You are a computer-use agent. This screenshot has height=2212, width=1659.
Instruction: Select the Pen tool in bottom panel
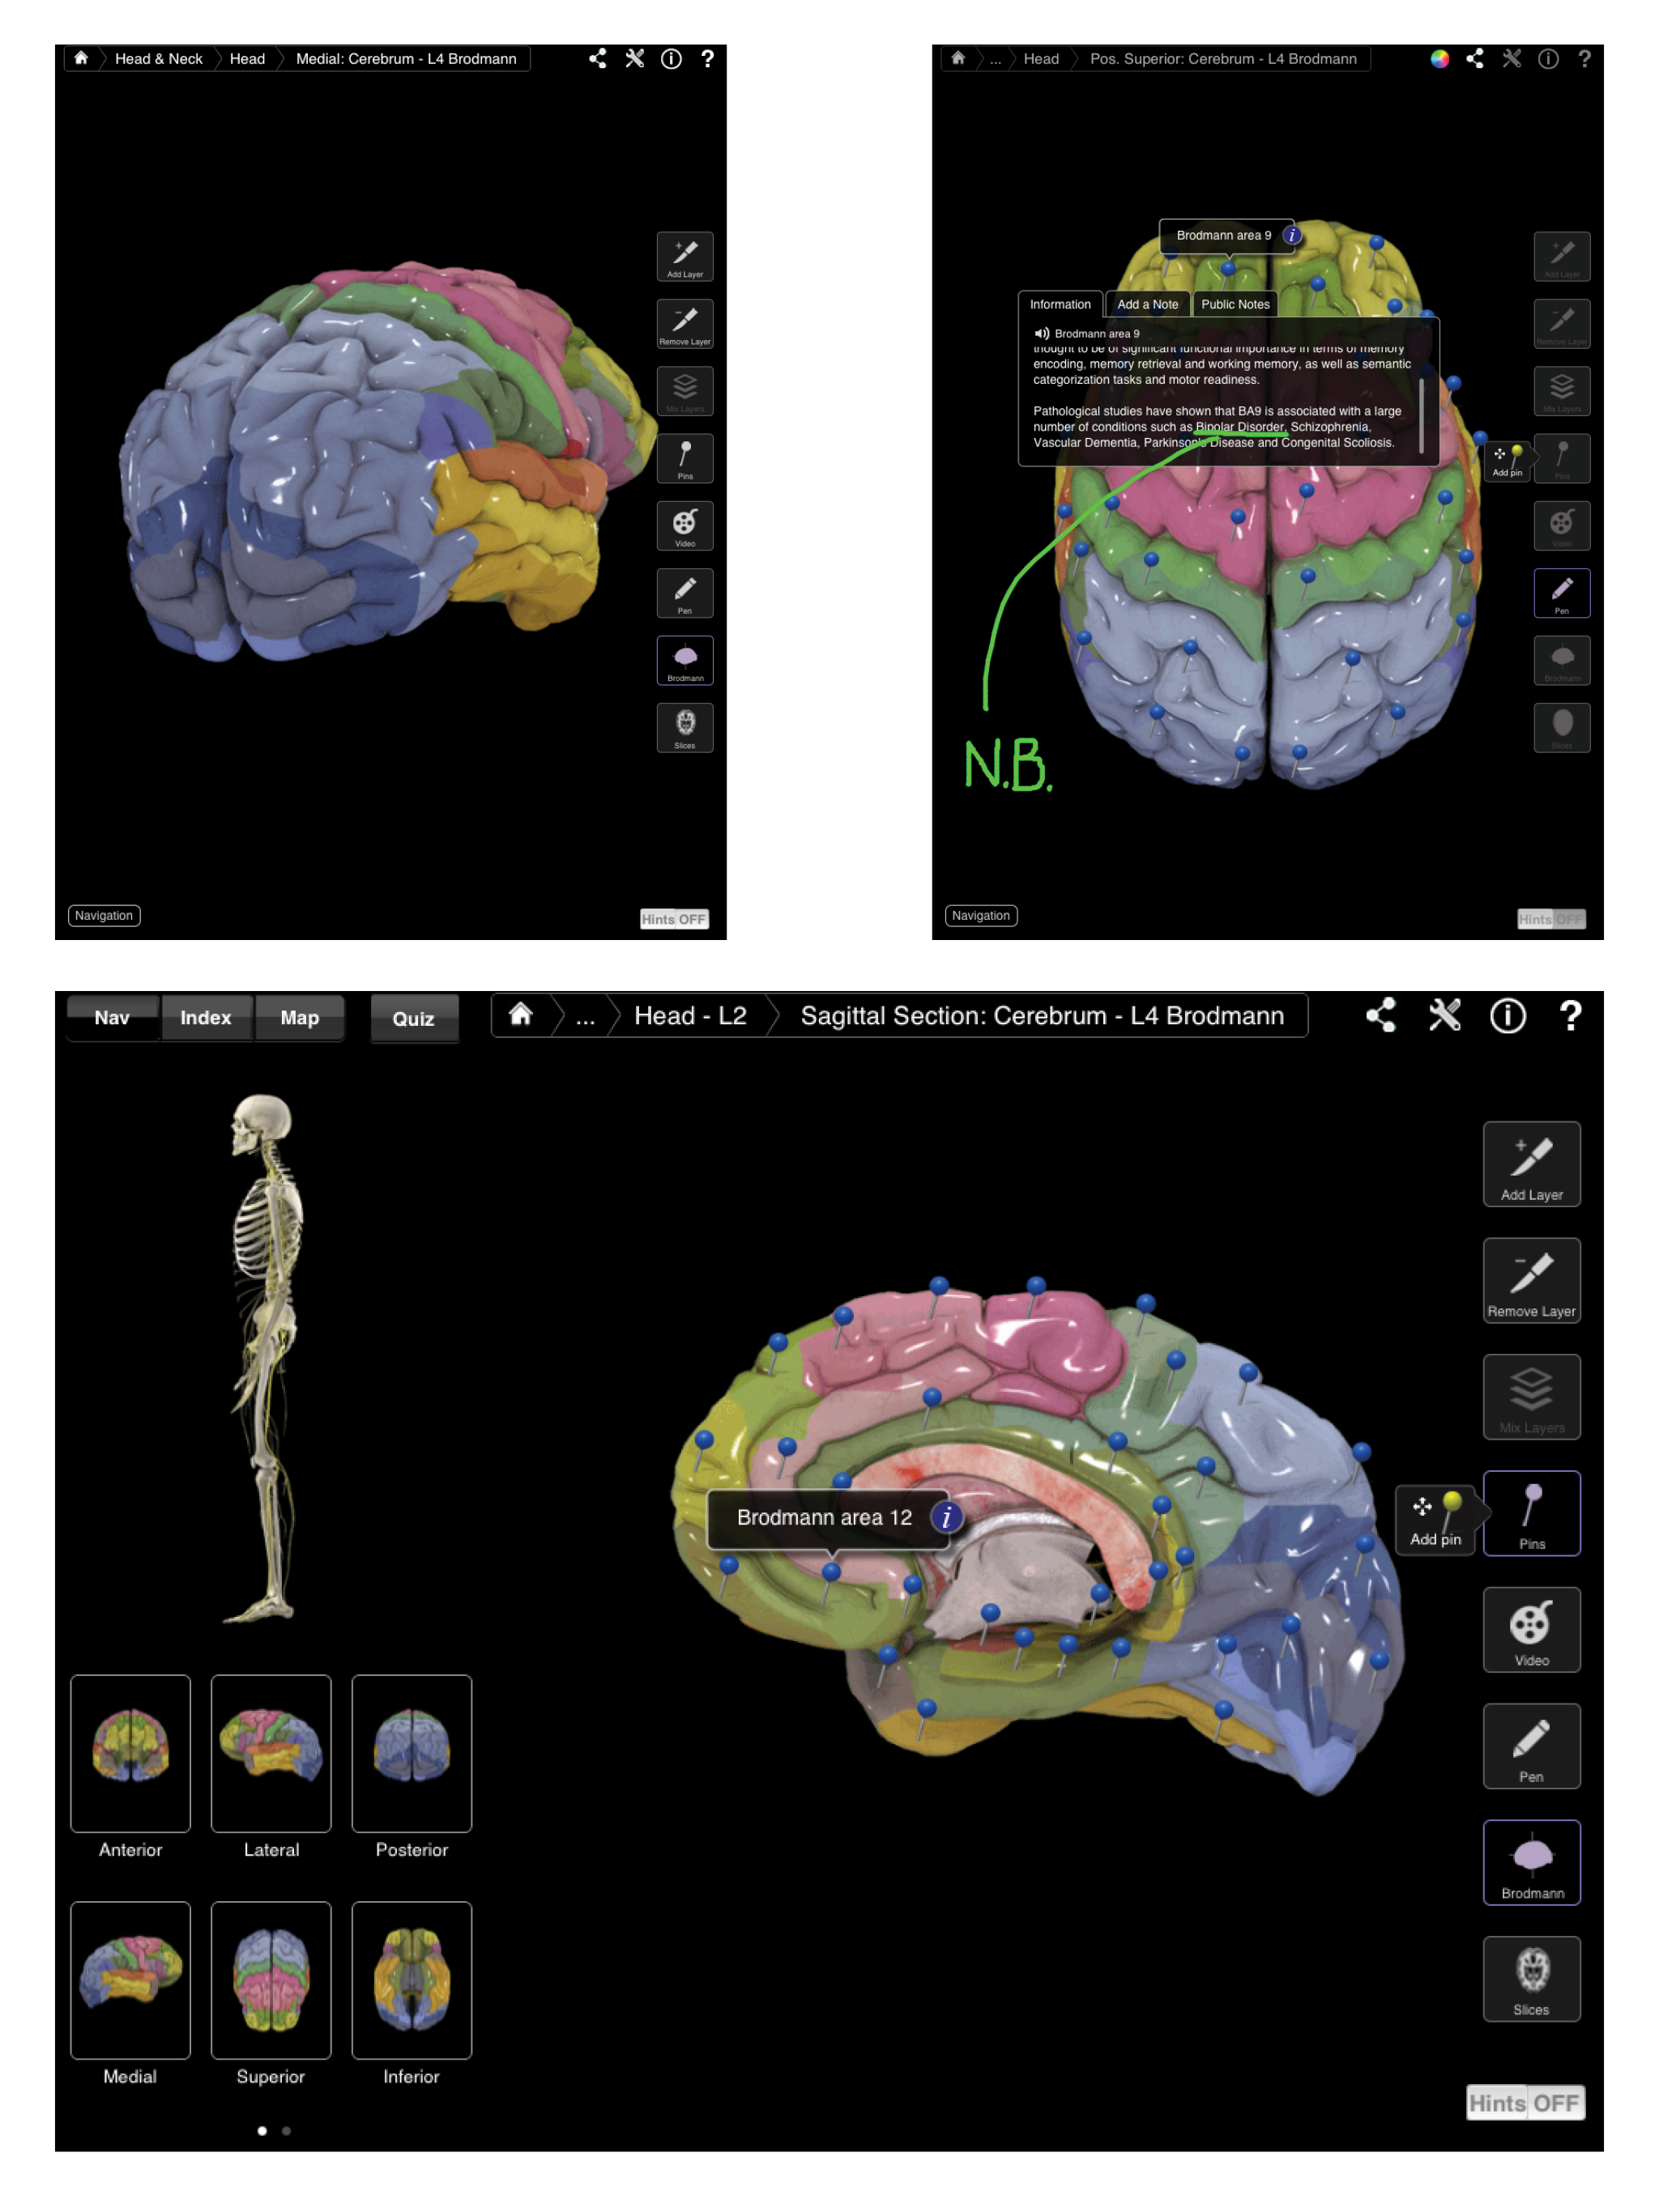(1531, 1745)
